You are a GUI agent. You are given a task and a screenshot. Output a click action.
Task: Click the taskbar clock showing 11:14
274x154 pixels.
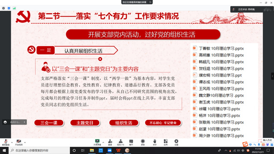pos(258,150)
